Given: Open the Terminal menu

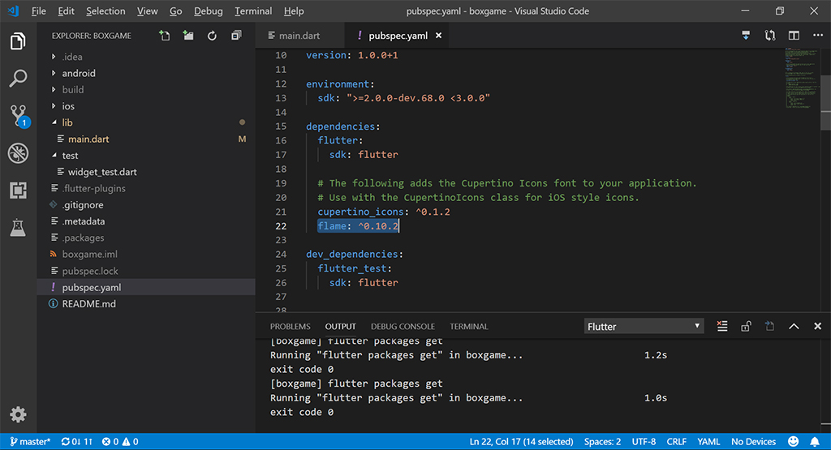Looking at the screenshot, I should coord(253,11).
